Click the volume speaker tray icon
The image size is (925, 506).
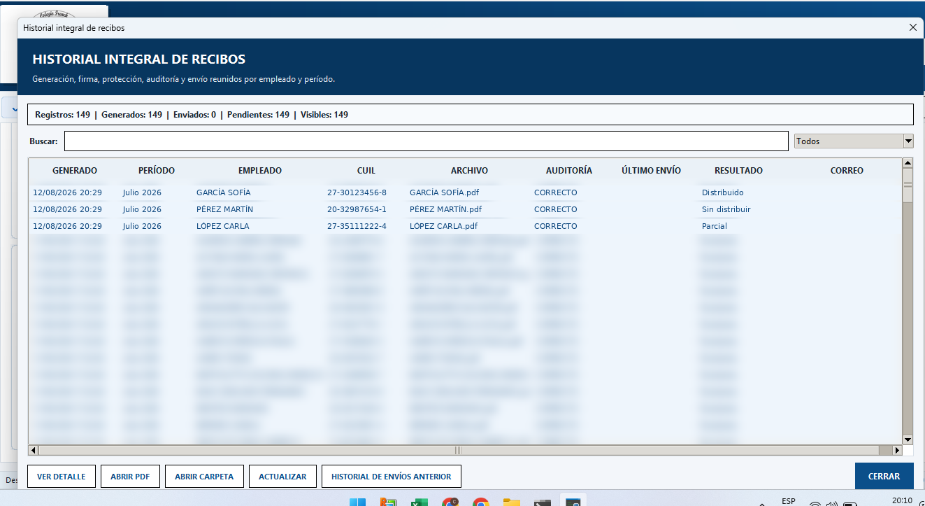(831, 503)
